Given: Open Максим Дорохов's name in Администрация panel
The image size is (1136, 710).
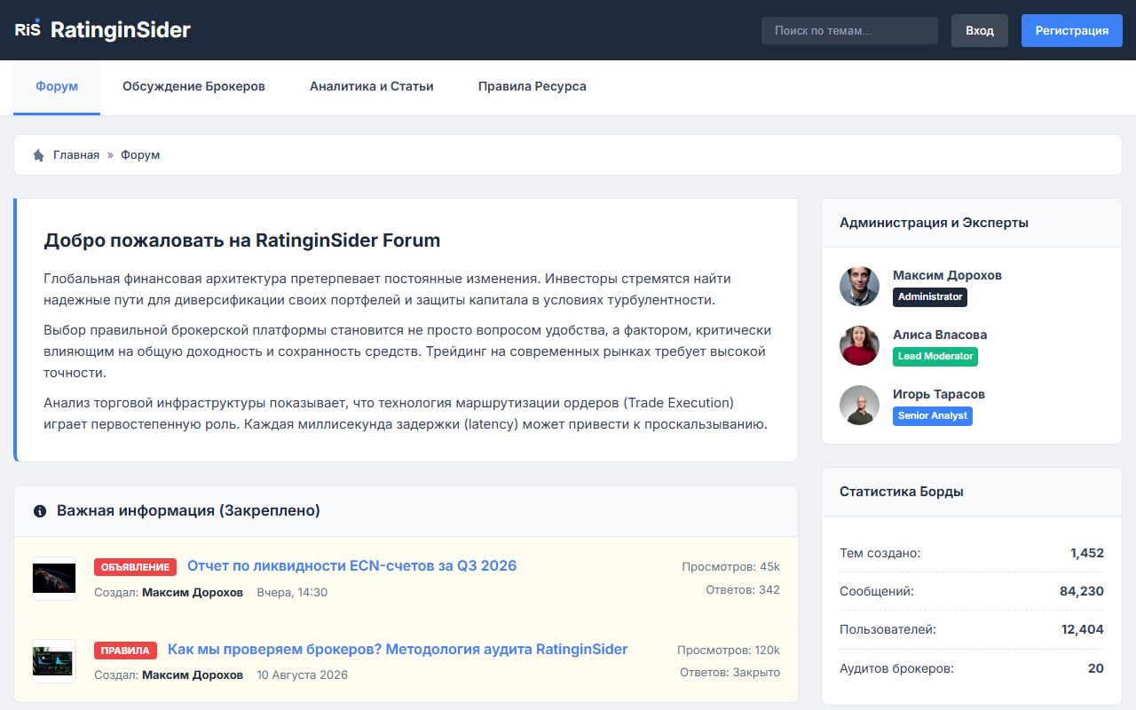Looking at the screenshot, I should [x=947, y=275].
